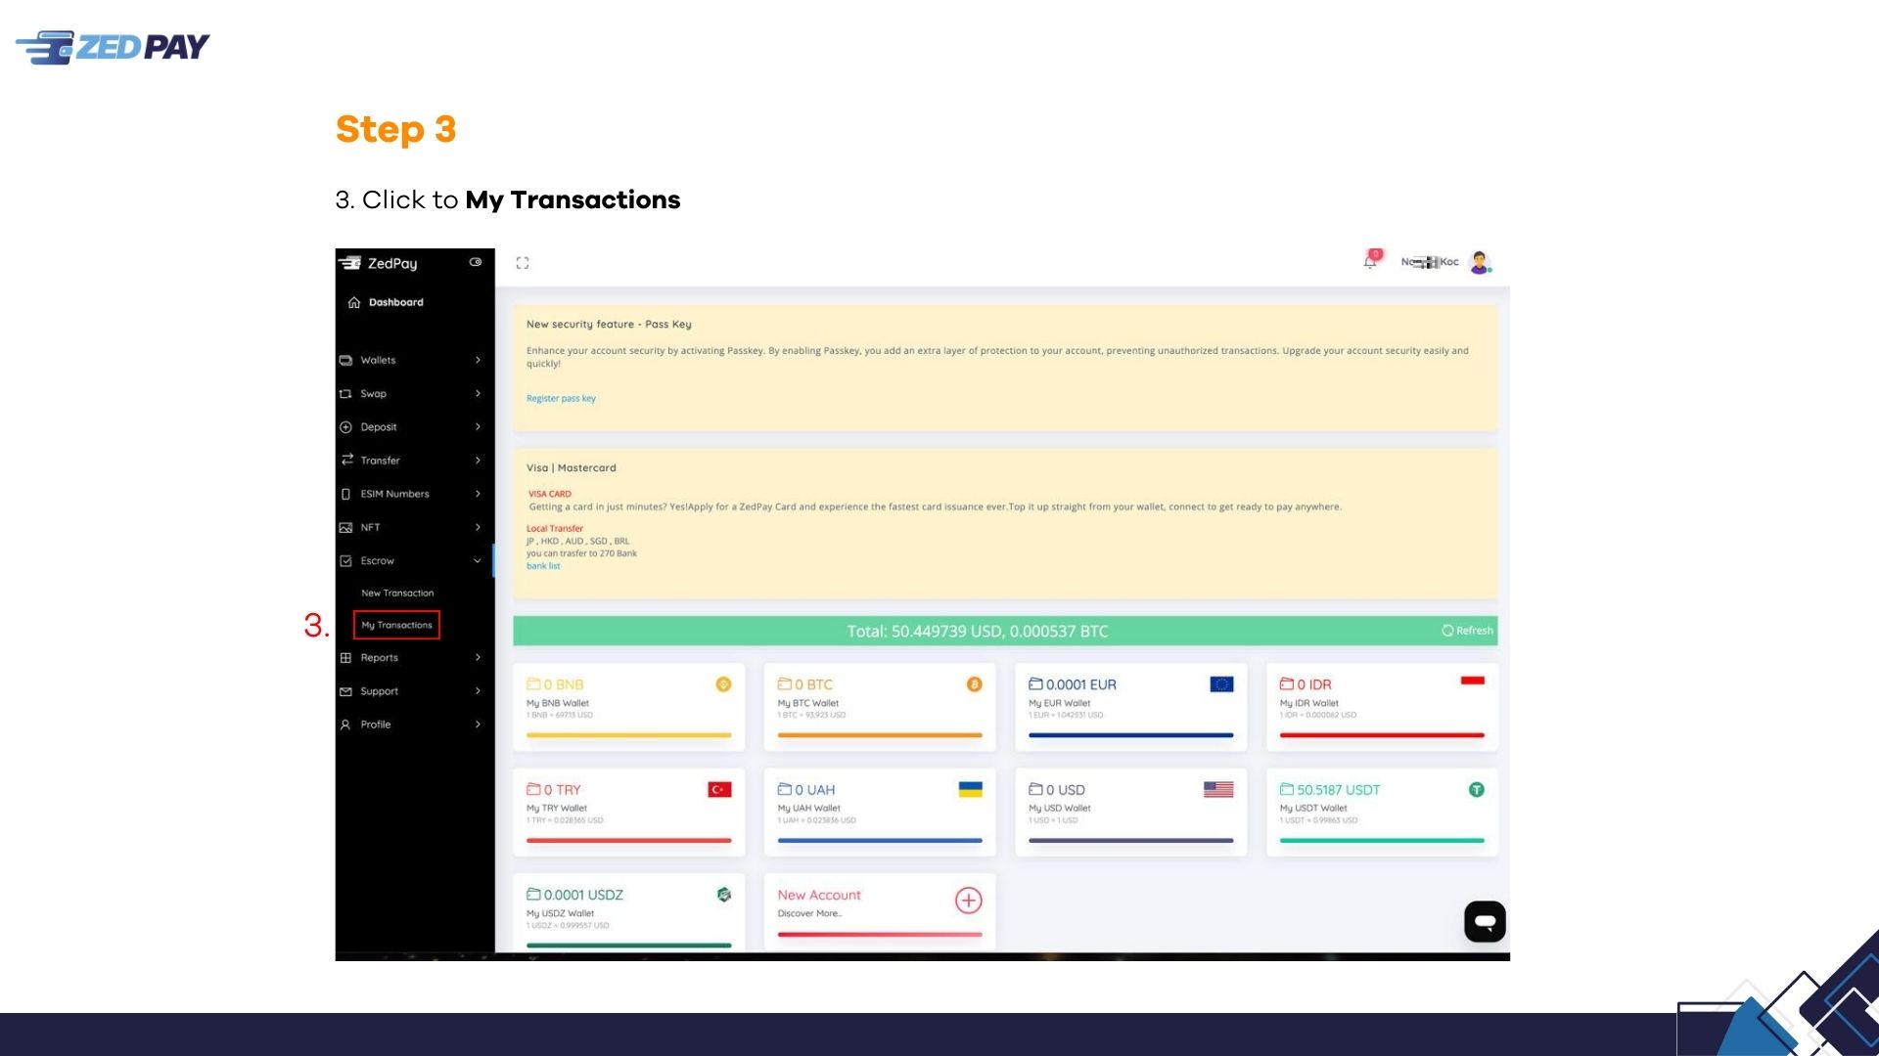Click the USDZ coin icon
Image resolution: width=1879 pixels, height=1056 pixels.
724,894
